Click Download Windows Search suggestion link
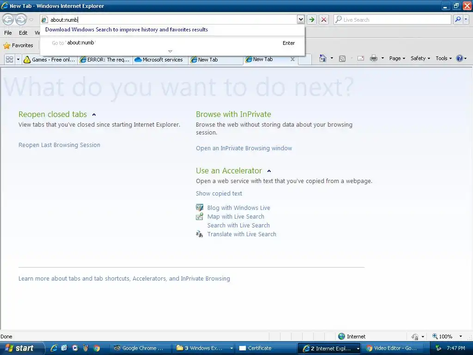473x355 pixels. [127, 30]
